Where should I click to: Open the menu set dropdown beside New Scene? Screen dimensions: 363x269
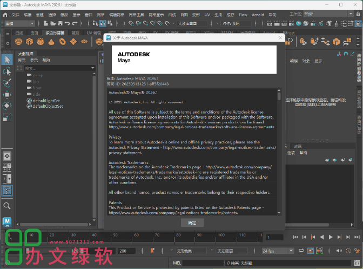tap(19, 23)
